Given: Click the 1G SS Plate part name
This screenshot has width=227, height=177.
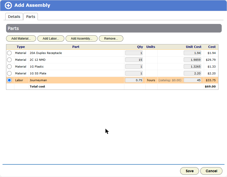Looking at the screenshot, I should 38,73.
